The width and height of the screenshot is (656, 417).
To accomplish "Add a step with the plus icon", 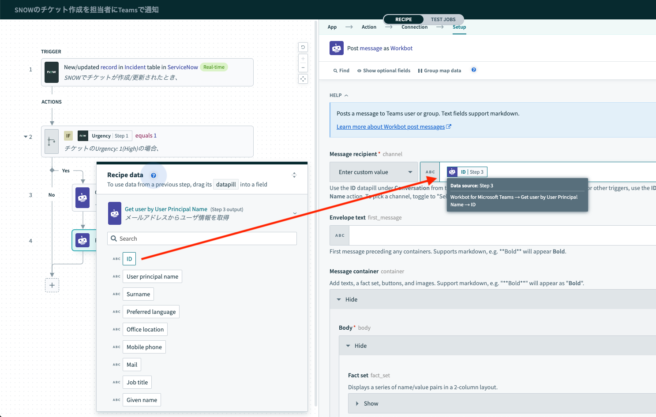I will coord(52,285).
